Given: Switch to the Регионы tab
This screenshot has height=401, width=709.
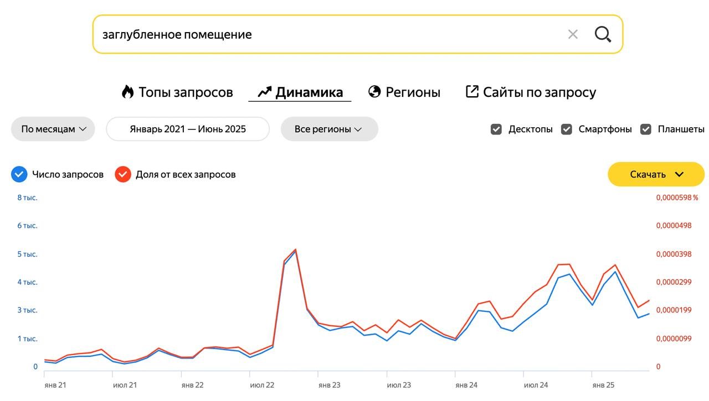Looking at the screenshot, I should tap(413, 92).
